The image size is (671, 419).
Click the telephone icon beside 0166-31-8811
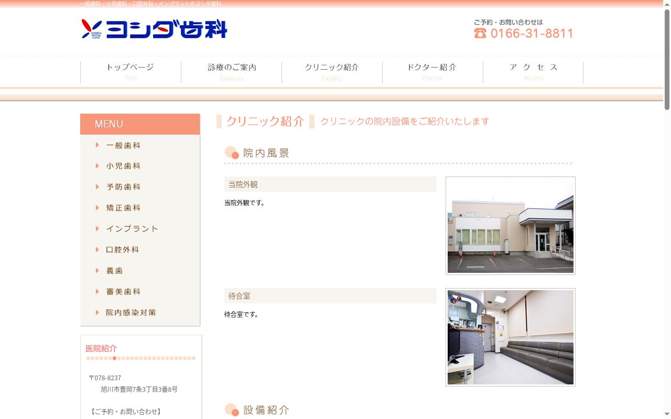point(480,33)
